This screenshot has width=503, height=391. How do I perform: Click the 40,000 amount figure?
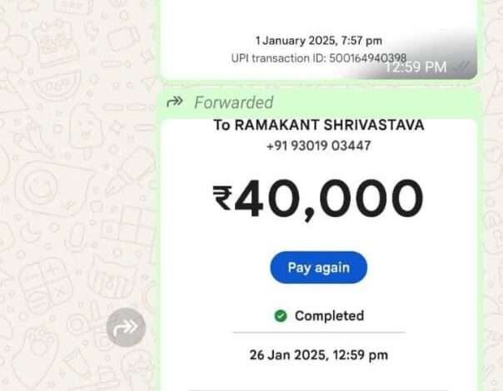[329, 199]
